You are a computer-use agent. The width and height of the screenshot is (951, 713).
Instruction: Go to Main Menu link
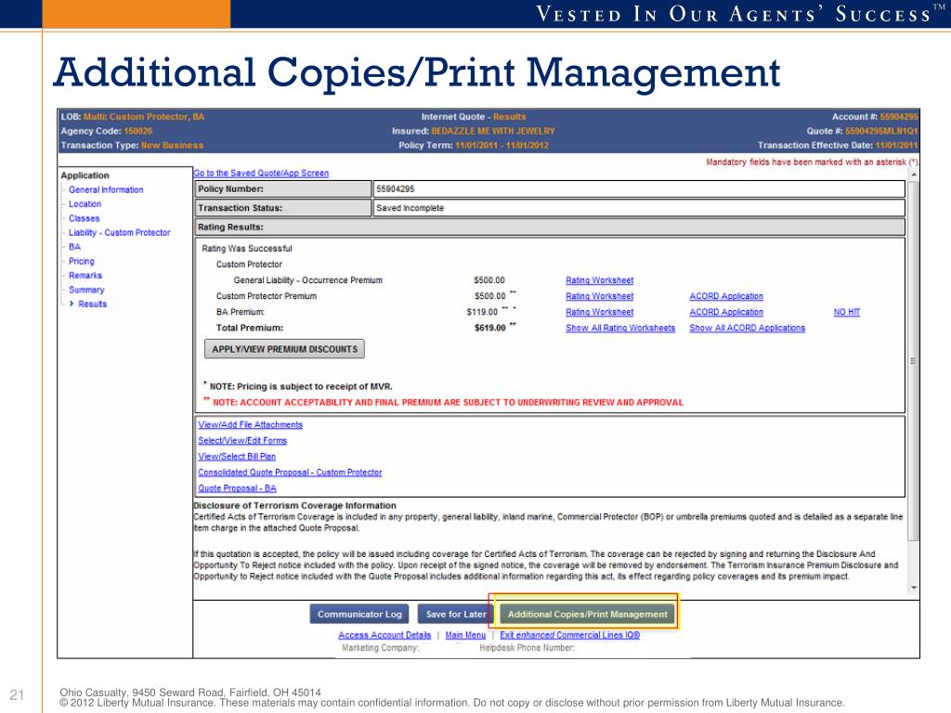tap(466, 635)
